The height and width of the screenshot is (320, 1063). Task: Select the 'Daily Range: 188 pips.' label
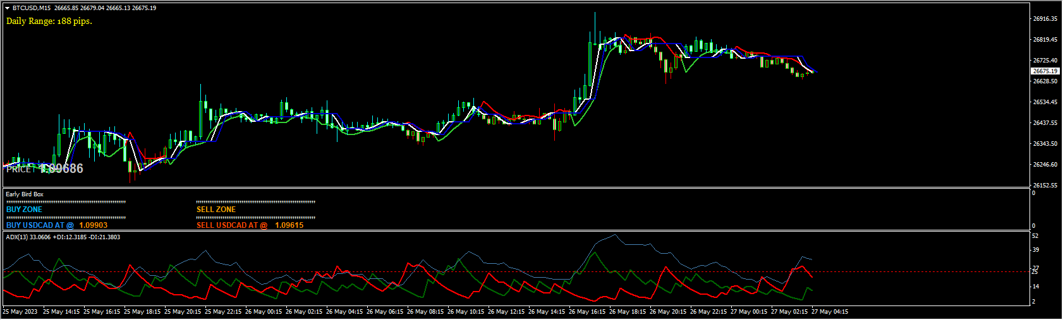49,21
